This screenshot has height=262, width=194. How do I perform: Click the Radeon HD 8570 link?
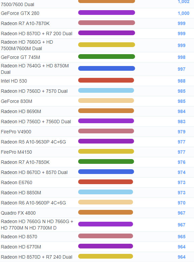(19, 237)
